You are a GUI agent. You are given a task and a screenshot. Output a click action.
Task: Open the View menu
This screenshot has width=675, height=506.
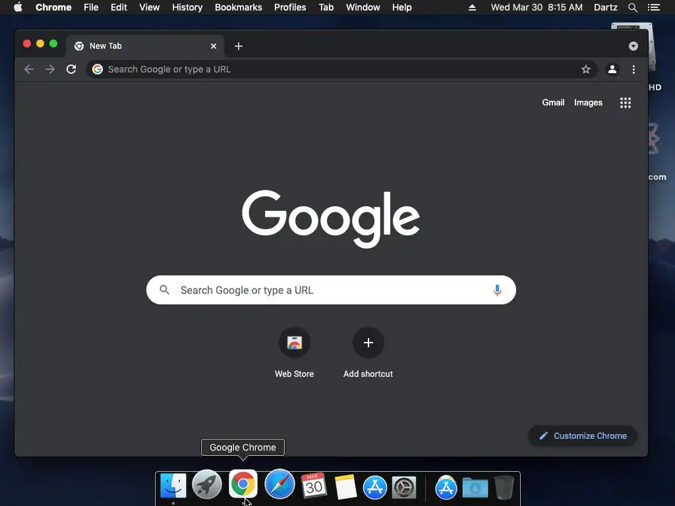pyautogui.click(x=150, y=7)
